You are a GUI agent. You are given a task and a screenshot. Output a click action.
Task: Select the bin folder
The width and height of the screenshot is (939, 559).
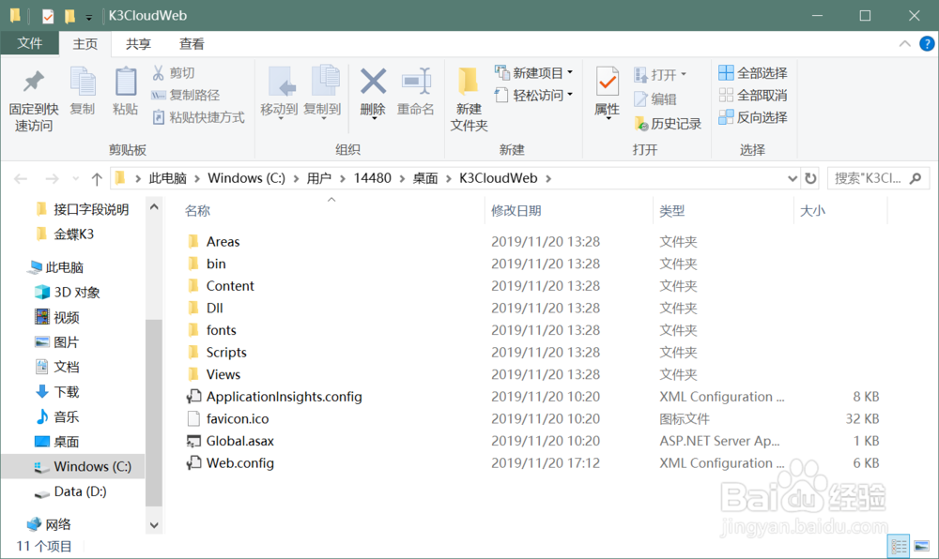coord(216,264)
